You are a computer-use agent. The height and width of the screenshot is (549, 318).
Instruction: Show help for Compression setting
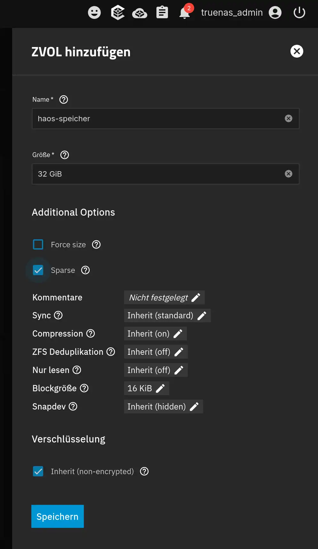pyautogui.click(x=91, y=333)
